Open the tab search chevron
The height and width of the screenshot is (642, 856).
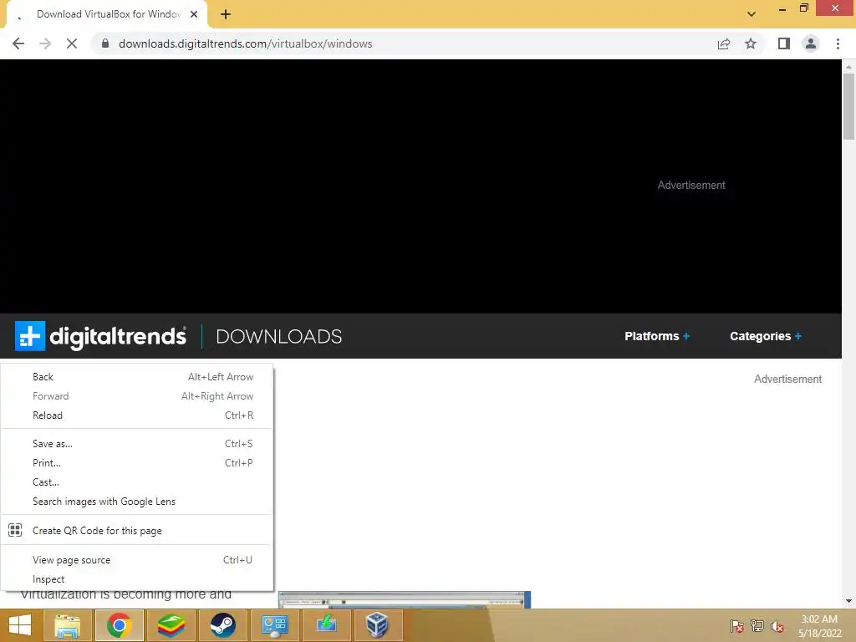(x=752, y=14)
